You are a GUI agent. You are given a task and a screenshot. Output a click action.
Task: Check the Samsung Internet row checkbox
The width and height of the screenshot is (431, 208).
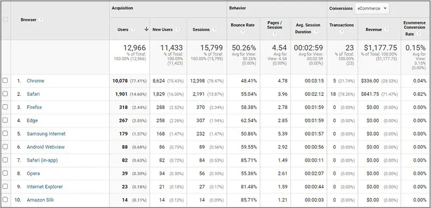(x=5, y=134)
